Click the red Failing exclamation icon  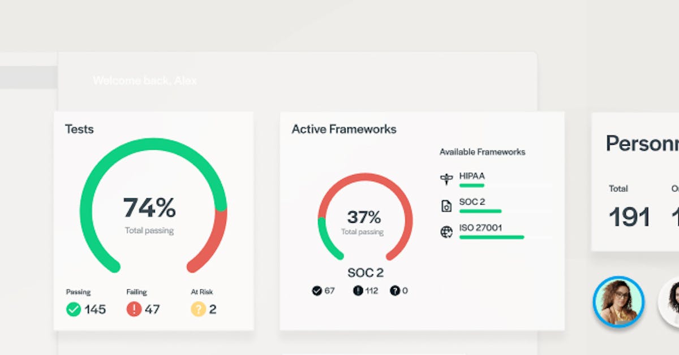pyautogui.click(x=134, y=309)
